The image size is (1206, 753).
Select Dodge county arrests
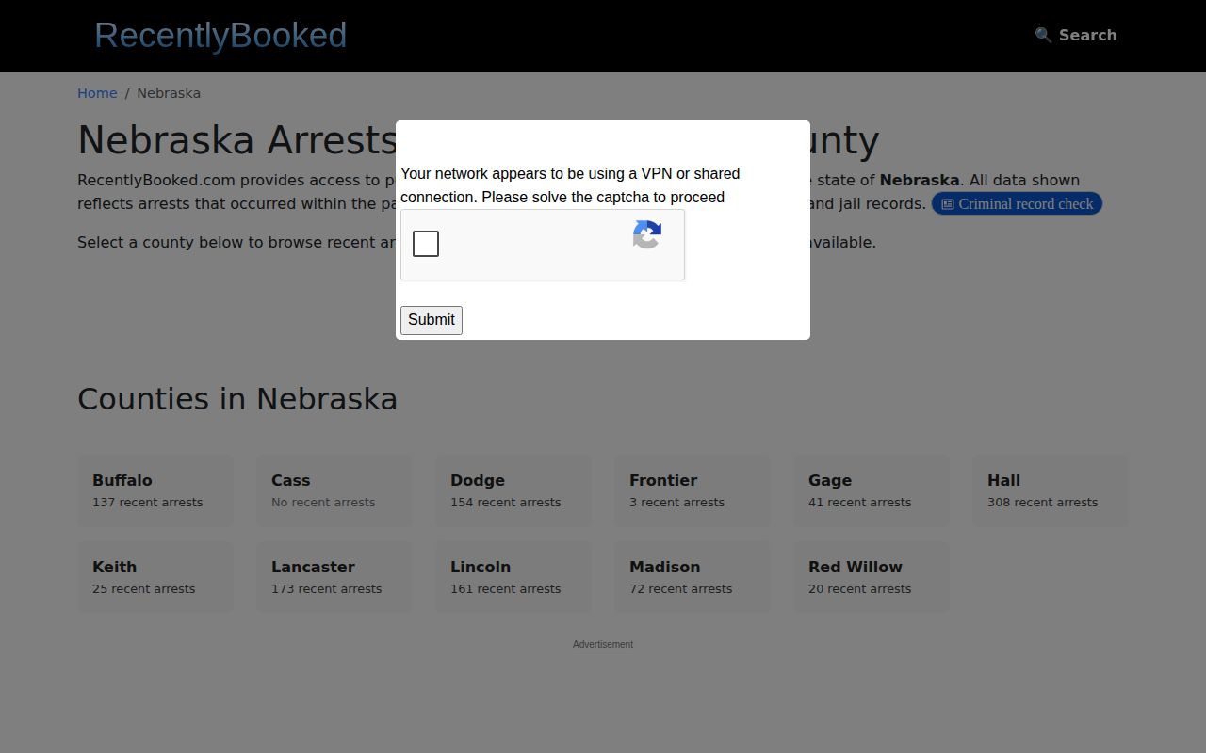click(x=513, y=490)
